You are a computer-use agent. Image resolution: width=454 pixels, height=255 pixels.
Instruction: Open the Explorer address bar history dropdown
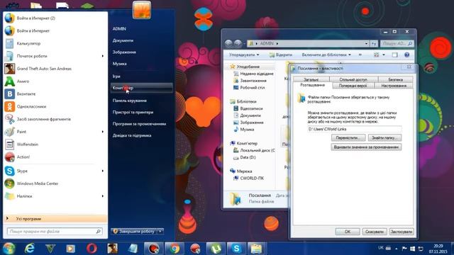click(x=367, y=43)
